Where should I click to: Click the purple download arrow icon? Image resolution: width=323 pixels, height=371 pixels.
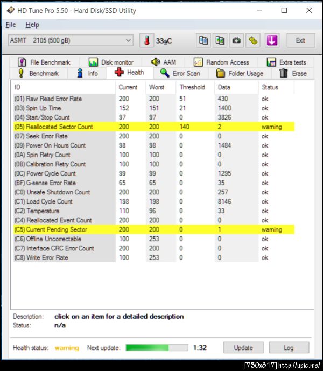[272, 41]
